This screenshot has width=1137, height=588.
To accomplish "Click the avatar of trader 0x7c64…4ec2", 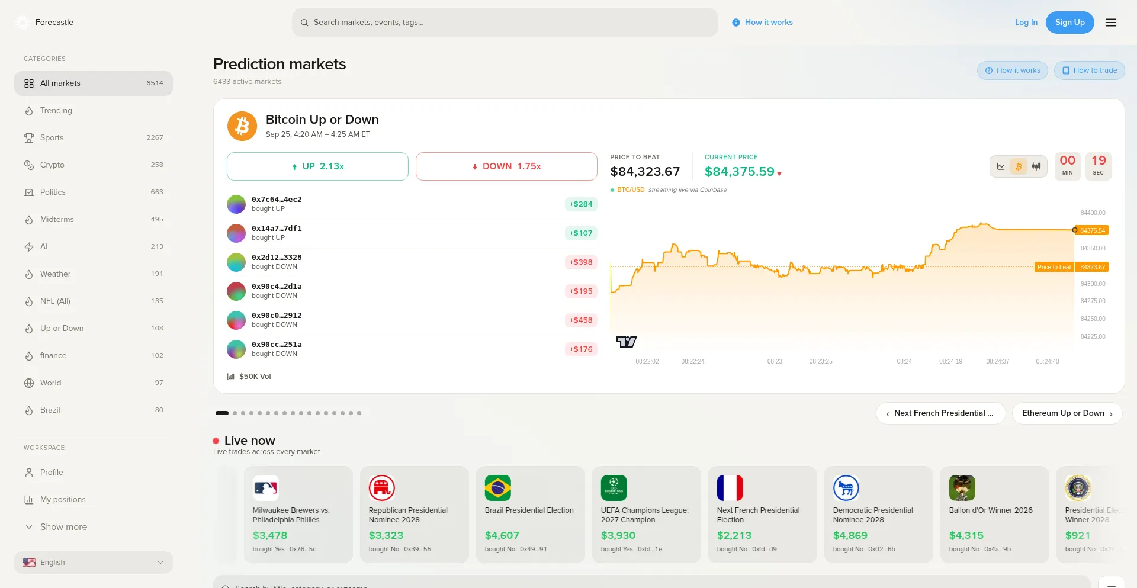I will click(x=236, y=204).
